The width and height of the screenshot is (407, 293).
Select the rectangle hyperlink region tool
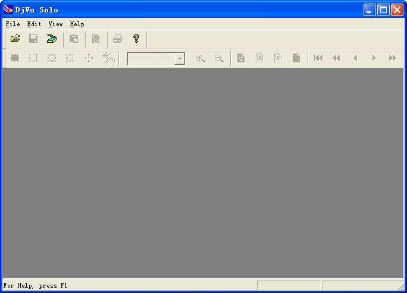click(33, 58)
